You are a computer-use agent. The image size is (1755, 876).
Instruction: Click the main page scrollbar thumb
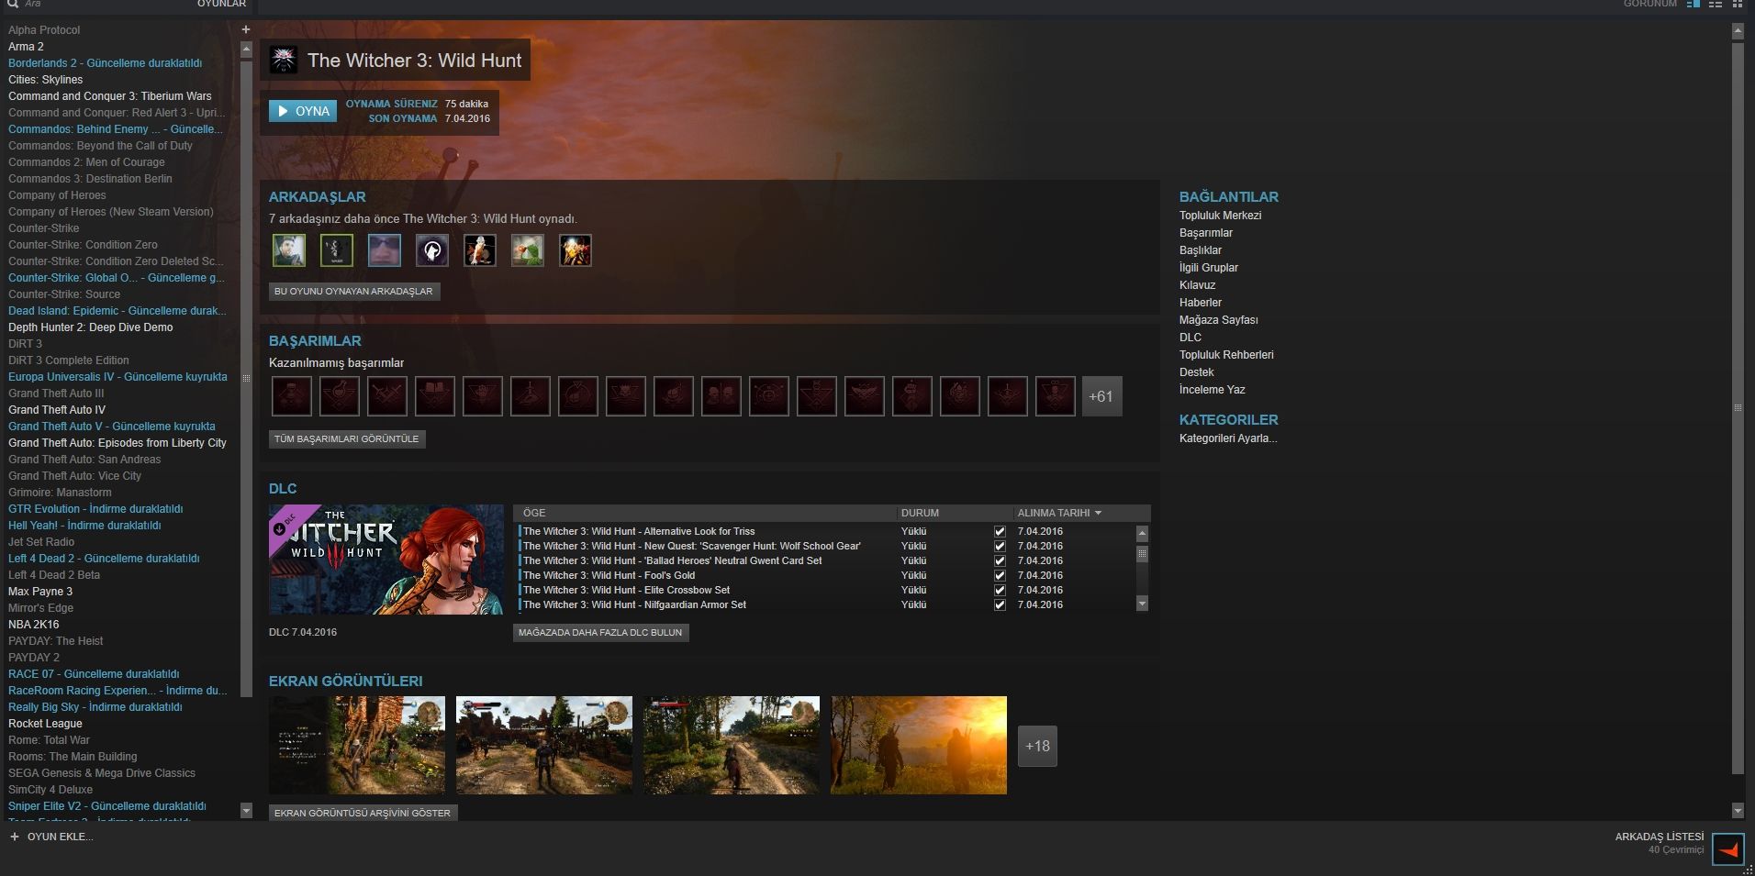(1738, 407)
